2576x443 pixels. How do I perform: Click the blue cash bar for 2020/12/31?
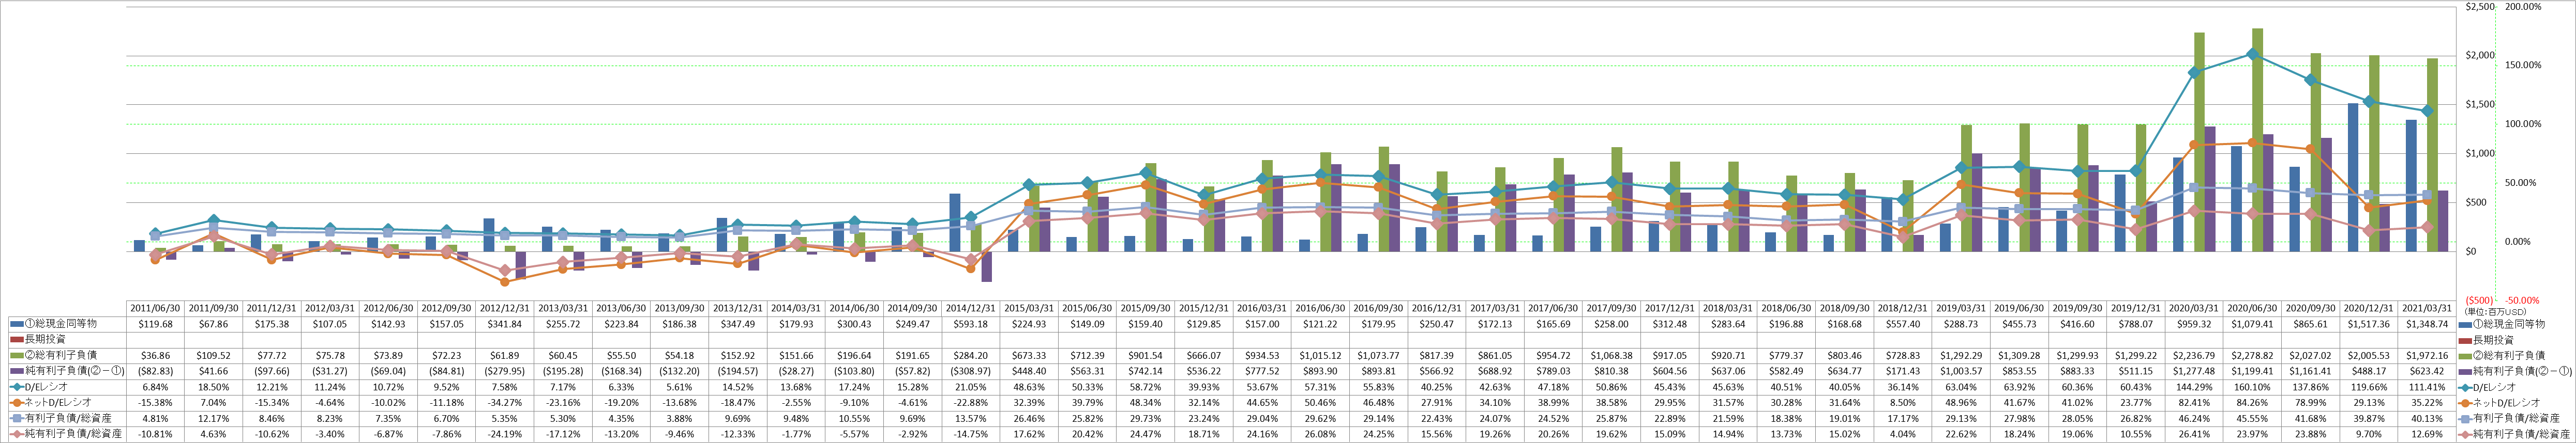(2353, 178)
